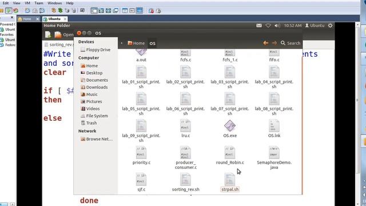Select sorting_rev.sh file icon
Viewport: 366px width, 206px height.
coord(185,179)
